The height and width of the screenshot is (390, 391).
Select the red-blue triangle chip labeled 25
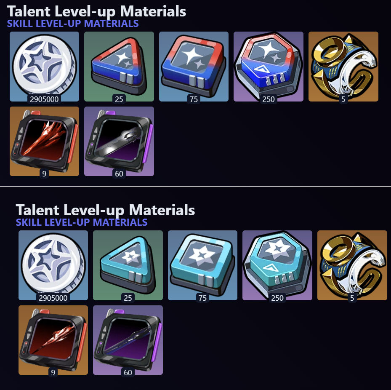119,67
